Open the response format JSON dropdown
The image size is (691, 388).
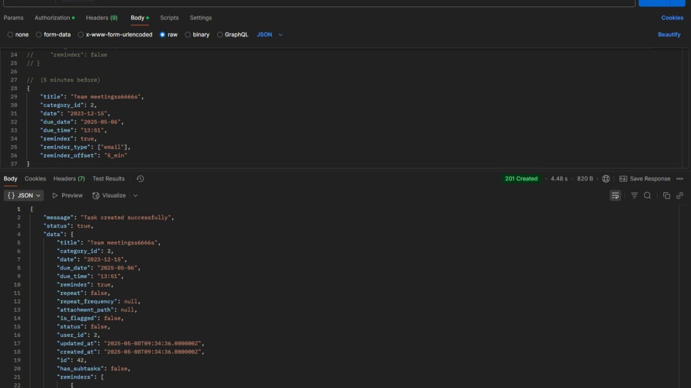click(x=23, y=195)
